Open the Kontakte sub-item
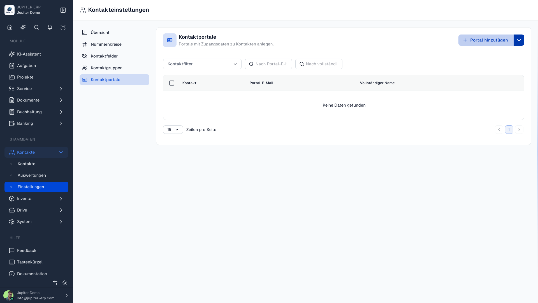Screen dimensions: 538x303 (36, 164)
